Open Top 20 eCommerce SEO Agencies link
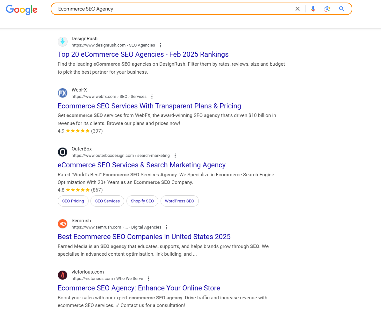 click(x=143, y=54)
